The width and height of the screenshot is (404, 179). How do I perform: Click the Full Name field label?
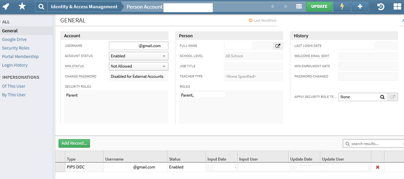[x=188, y=46]
